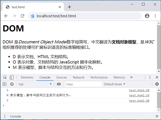Open the test.html:18 source link
This screenshot has height=120, width=161.
pyautogui.click(x=139, y=90)
